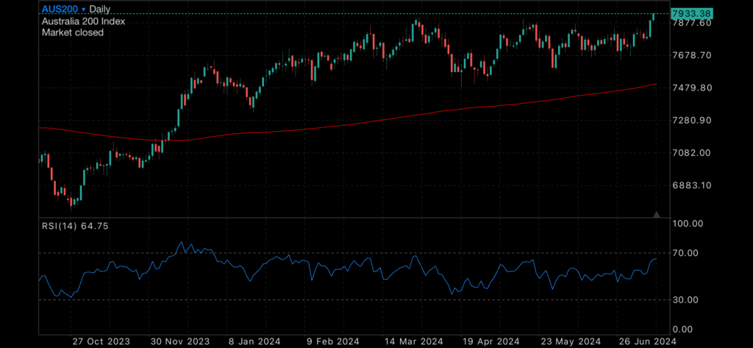Click the 7678.70 price axis label
The height and width of the screenshot is (348, 753).
click(692, 55)
